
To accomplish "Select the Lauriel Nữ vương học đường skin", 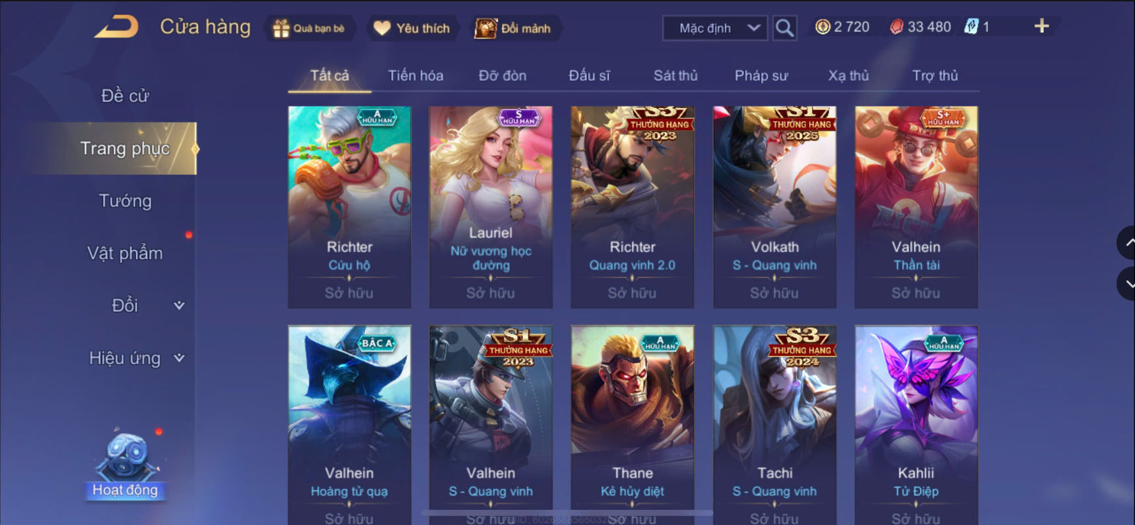I will (x=491, y=207).
